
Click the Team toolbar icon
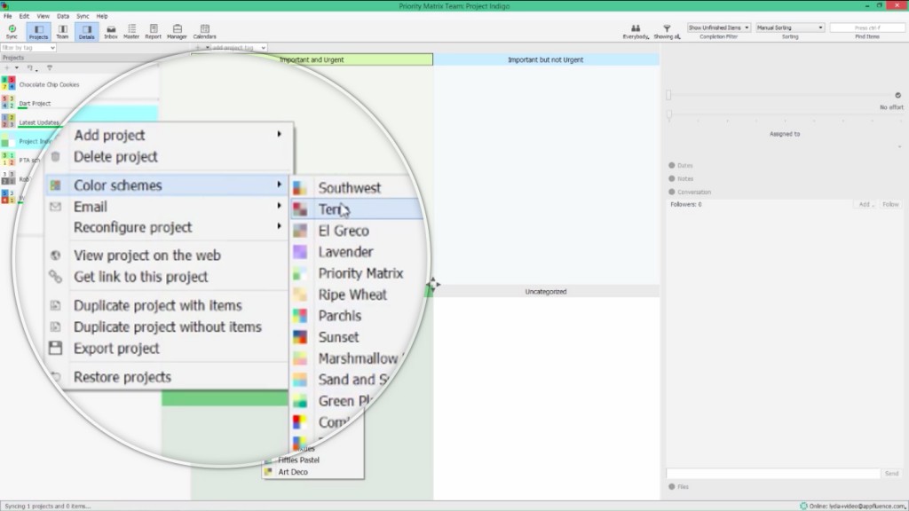[x=61, y=29]
